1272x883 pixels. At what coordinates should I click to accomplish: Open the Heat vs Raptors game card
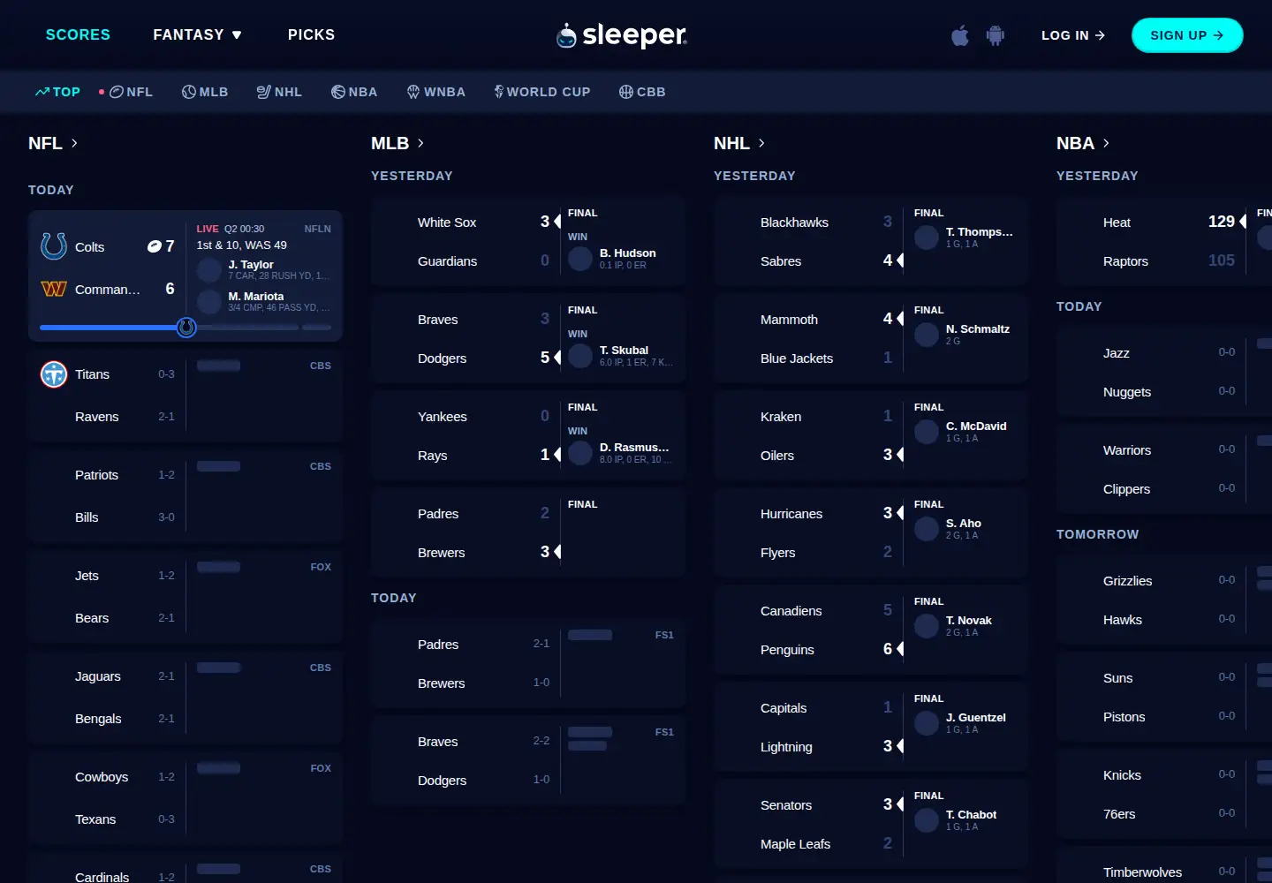tap(1164, 242)
